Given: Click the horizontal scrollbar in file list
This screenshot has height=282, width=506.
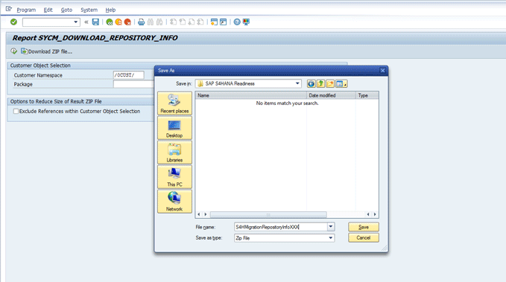Looking at the screenshot, I should pyautogui.click(x=268, y=214).
